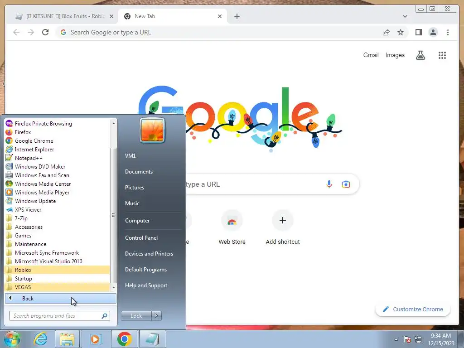Open Windows Update entry
The height and width of the screenshot is (348, 464).
click(x=57, y=201)
